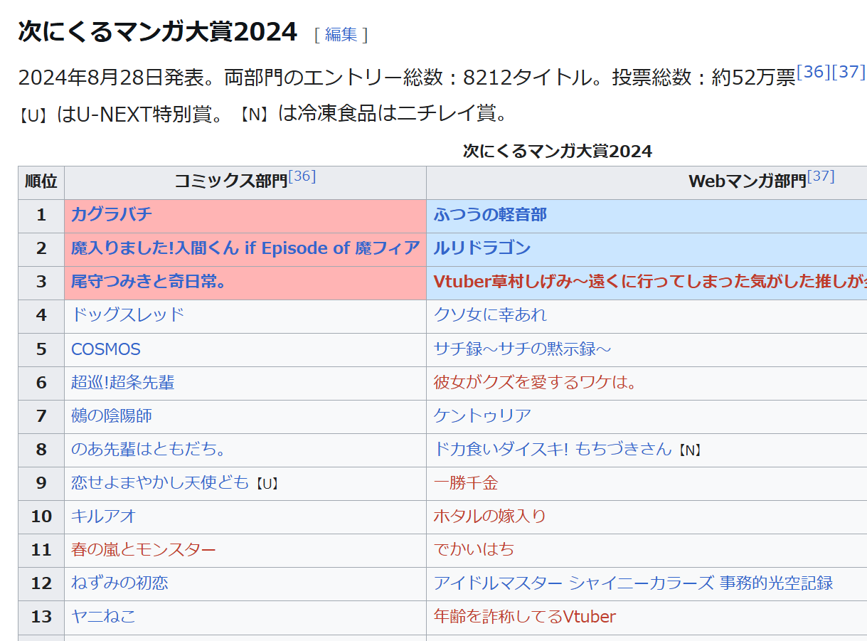
Task: Select the rank 3 cell
Action: pos(41,282)
